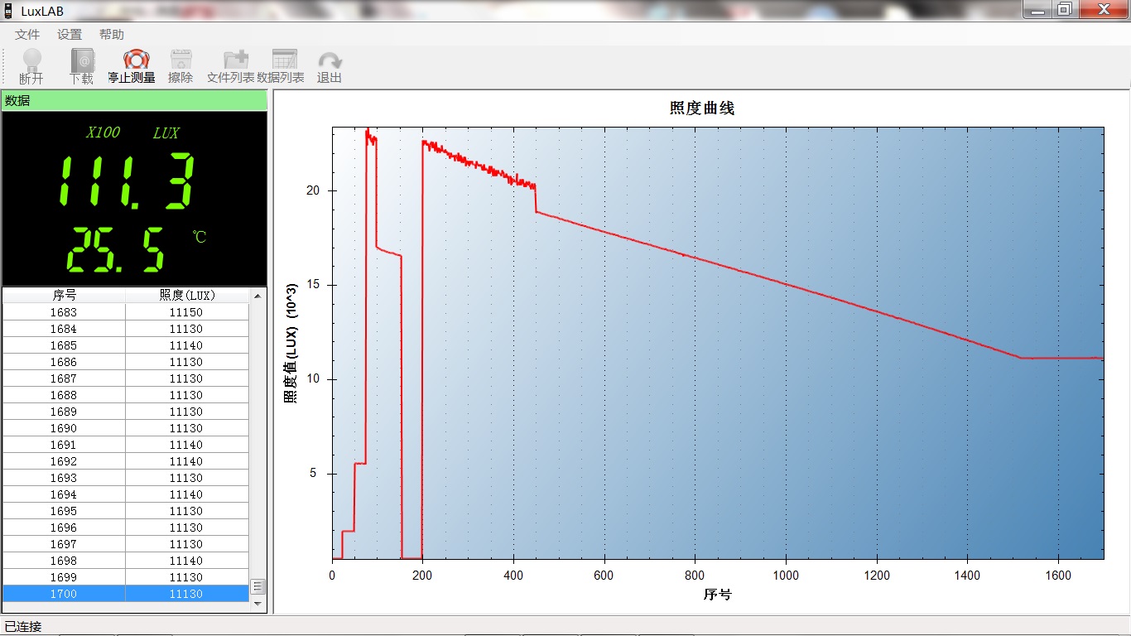1131x636 pixels.
Task: Select row 1689 in the table
Action: 126,412
